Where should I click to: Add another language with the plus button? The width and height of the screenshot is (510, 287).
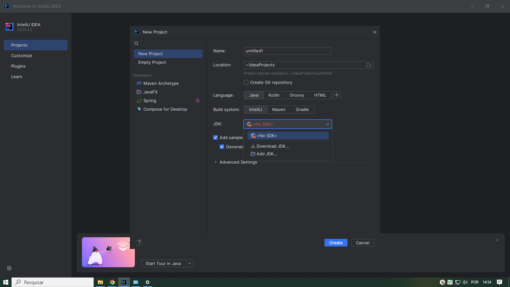tap(337, 95)
